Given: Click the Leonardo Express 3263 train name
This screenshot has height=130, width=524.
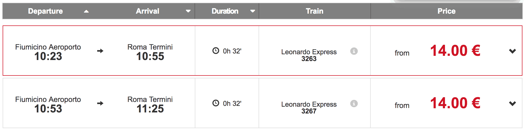Looking at the screenshot, I should tap(309, 55).
